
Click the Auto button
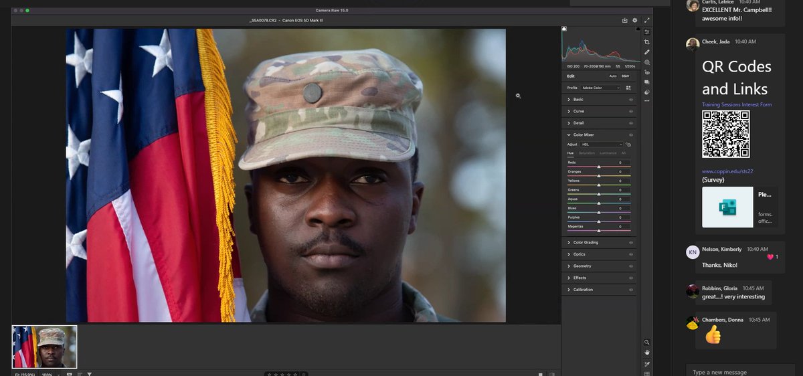pyautogui.click(x=613, y=76)
